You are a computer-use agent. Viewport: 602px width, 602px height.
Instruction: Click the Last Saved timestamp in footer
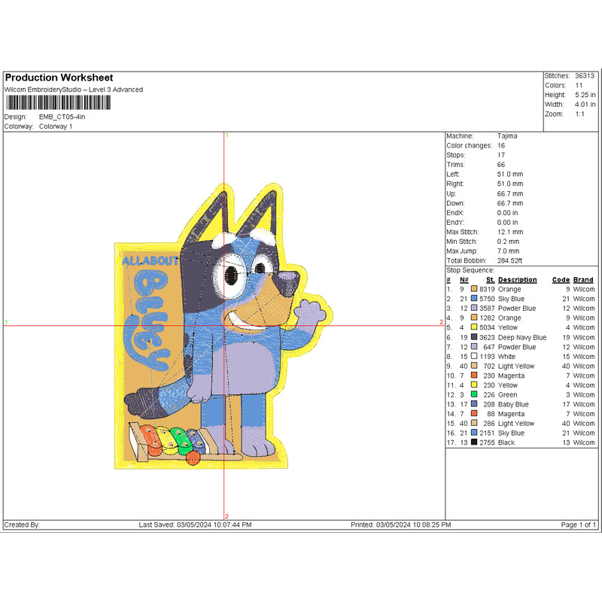(196, 524)
